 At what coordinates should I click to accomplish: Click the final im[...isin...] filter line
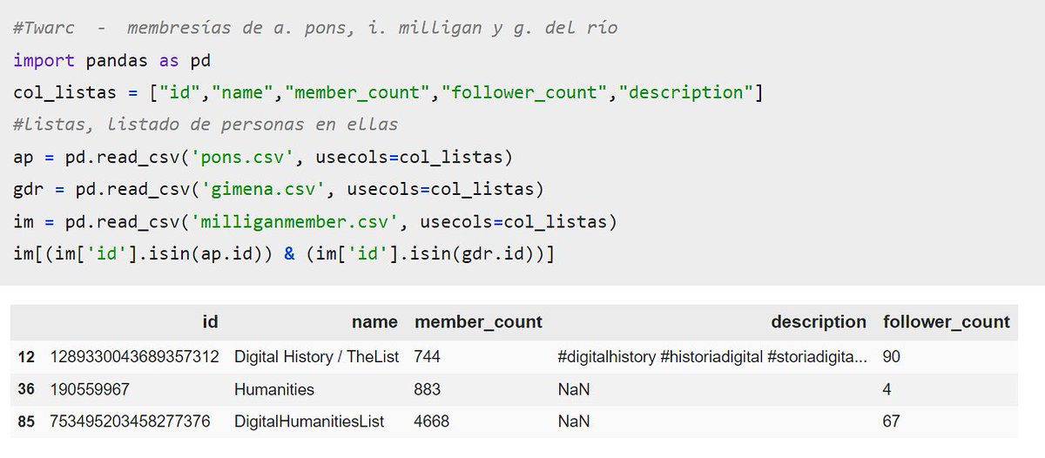[285, 254]
